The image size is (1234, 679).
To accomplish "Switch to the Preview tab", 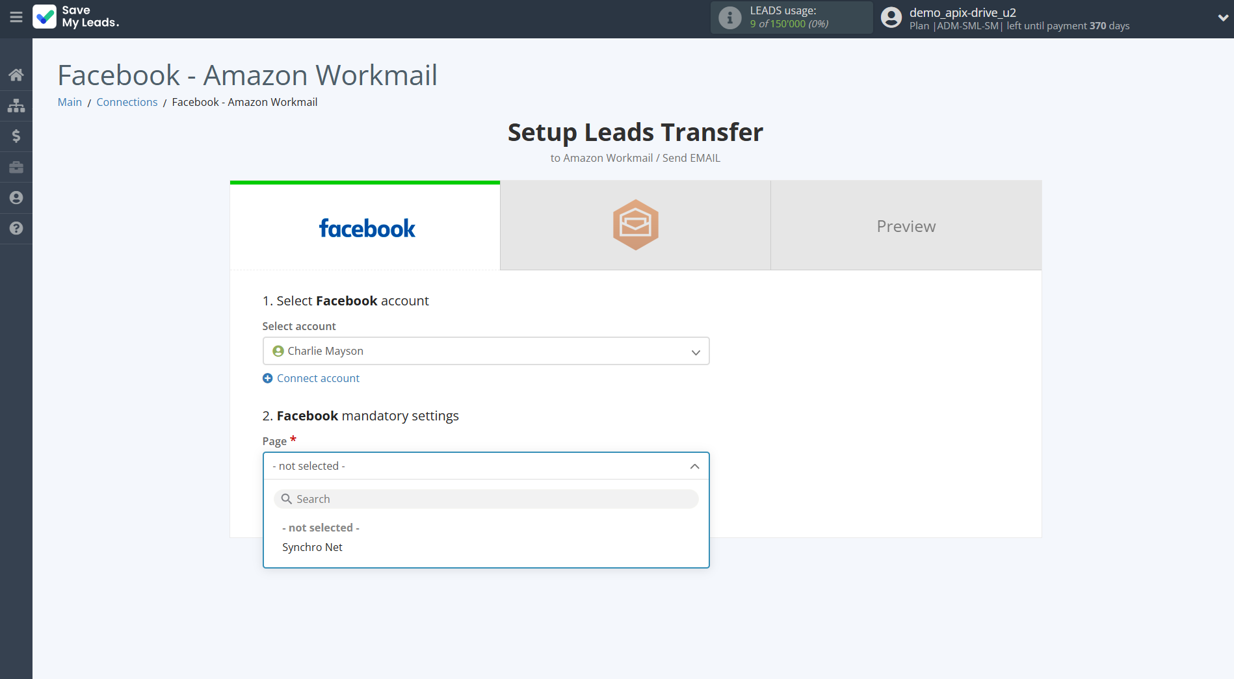I will pos(906,225).
